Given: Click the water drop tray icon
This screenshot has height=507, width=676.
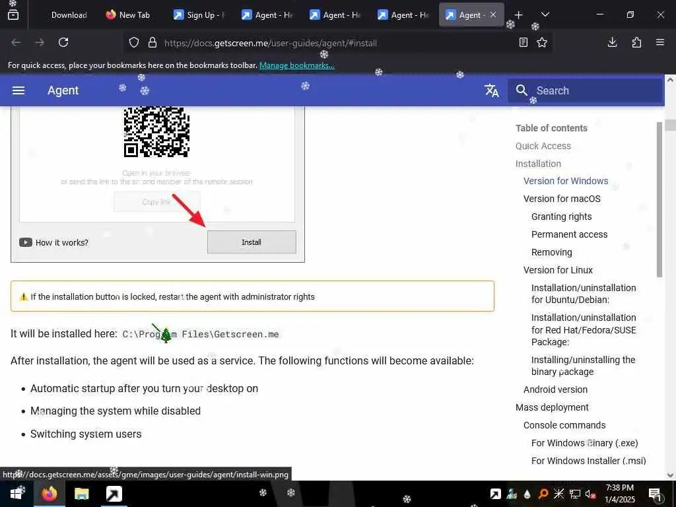Looking at the screenshot, I should (527, 494).
